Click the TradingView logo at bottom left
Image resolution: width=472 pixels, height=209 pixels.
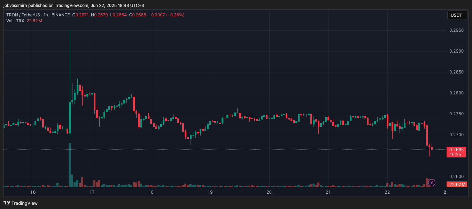tap(21, 203)
